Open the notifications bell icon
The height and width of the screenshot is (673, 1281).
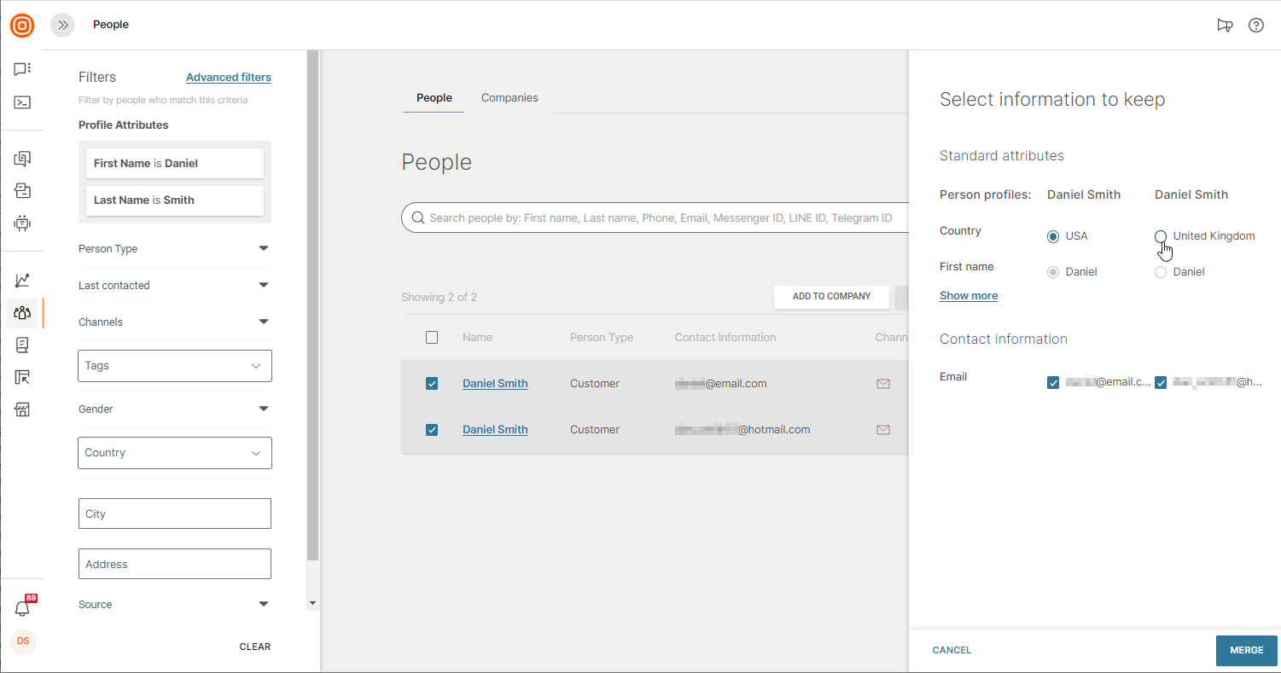22,609
